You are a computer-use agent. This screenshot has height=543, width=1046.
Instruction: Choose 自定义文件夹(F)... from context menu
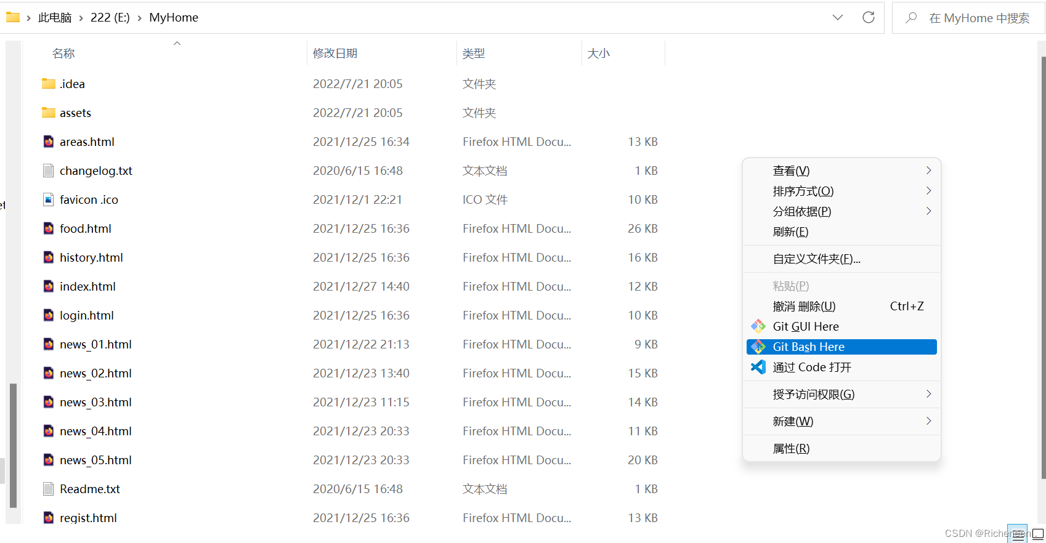pyautogui.click(x=841, y=259)
